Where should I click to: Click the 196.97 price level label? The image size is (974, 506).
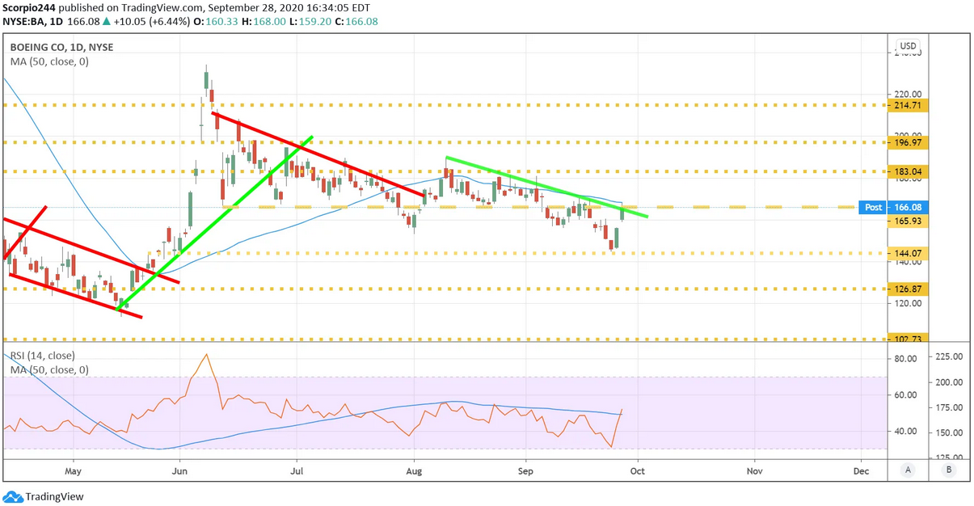907,142
